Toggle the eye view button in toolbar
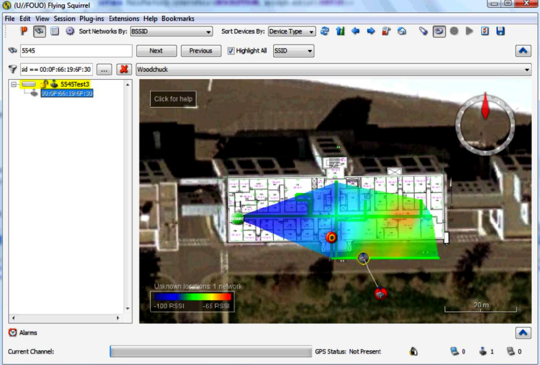 [40, 31]
